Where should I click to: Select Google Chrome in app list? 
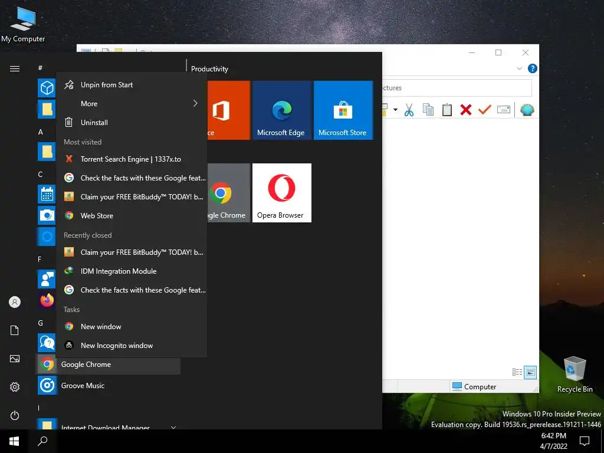click(108, 365)
